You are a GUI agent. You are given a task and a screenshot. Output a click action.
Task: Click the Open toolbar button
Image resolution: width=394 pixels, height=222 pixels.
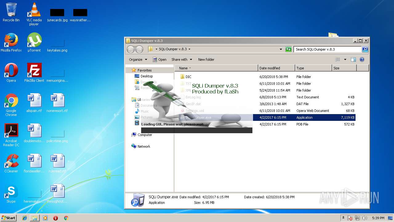[159, 60]
